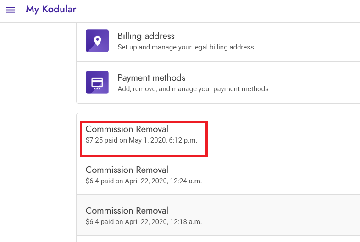360x242 pixels.
Task: Click blank area of the grey 12:18 a.m. row
Action: coord(282,215)
